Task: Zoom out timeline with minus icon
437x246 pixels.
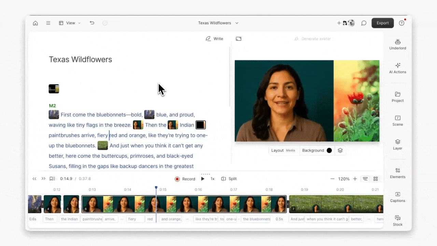Action: click(332, 179)
